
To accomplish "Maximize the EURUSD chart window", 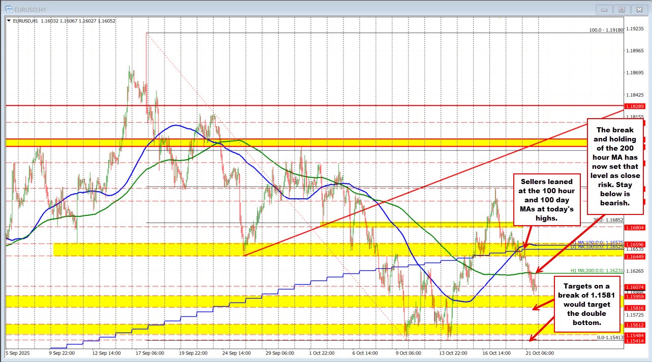I will pos(621,9).
